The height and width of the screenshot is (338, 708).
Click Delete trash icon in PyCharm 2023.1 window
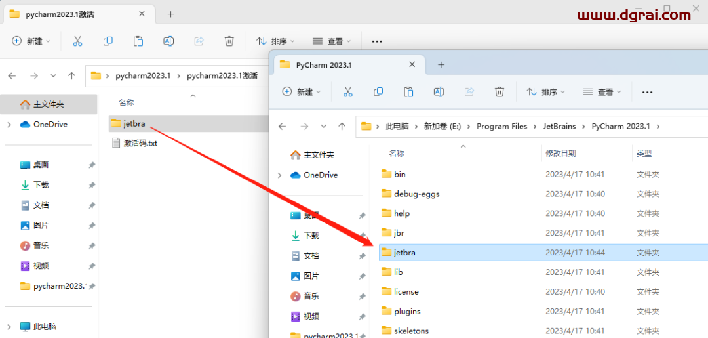(500, 92)
